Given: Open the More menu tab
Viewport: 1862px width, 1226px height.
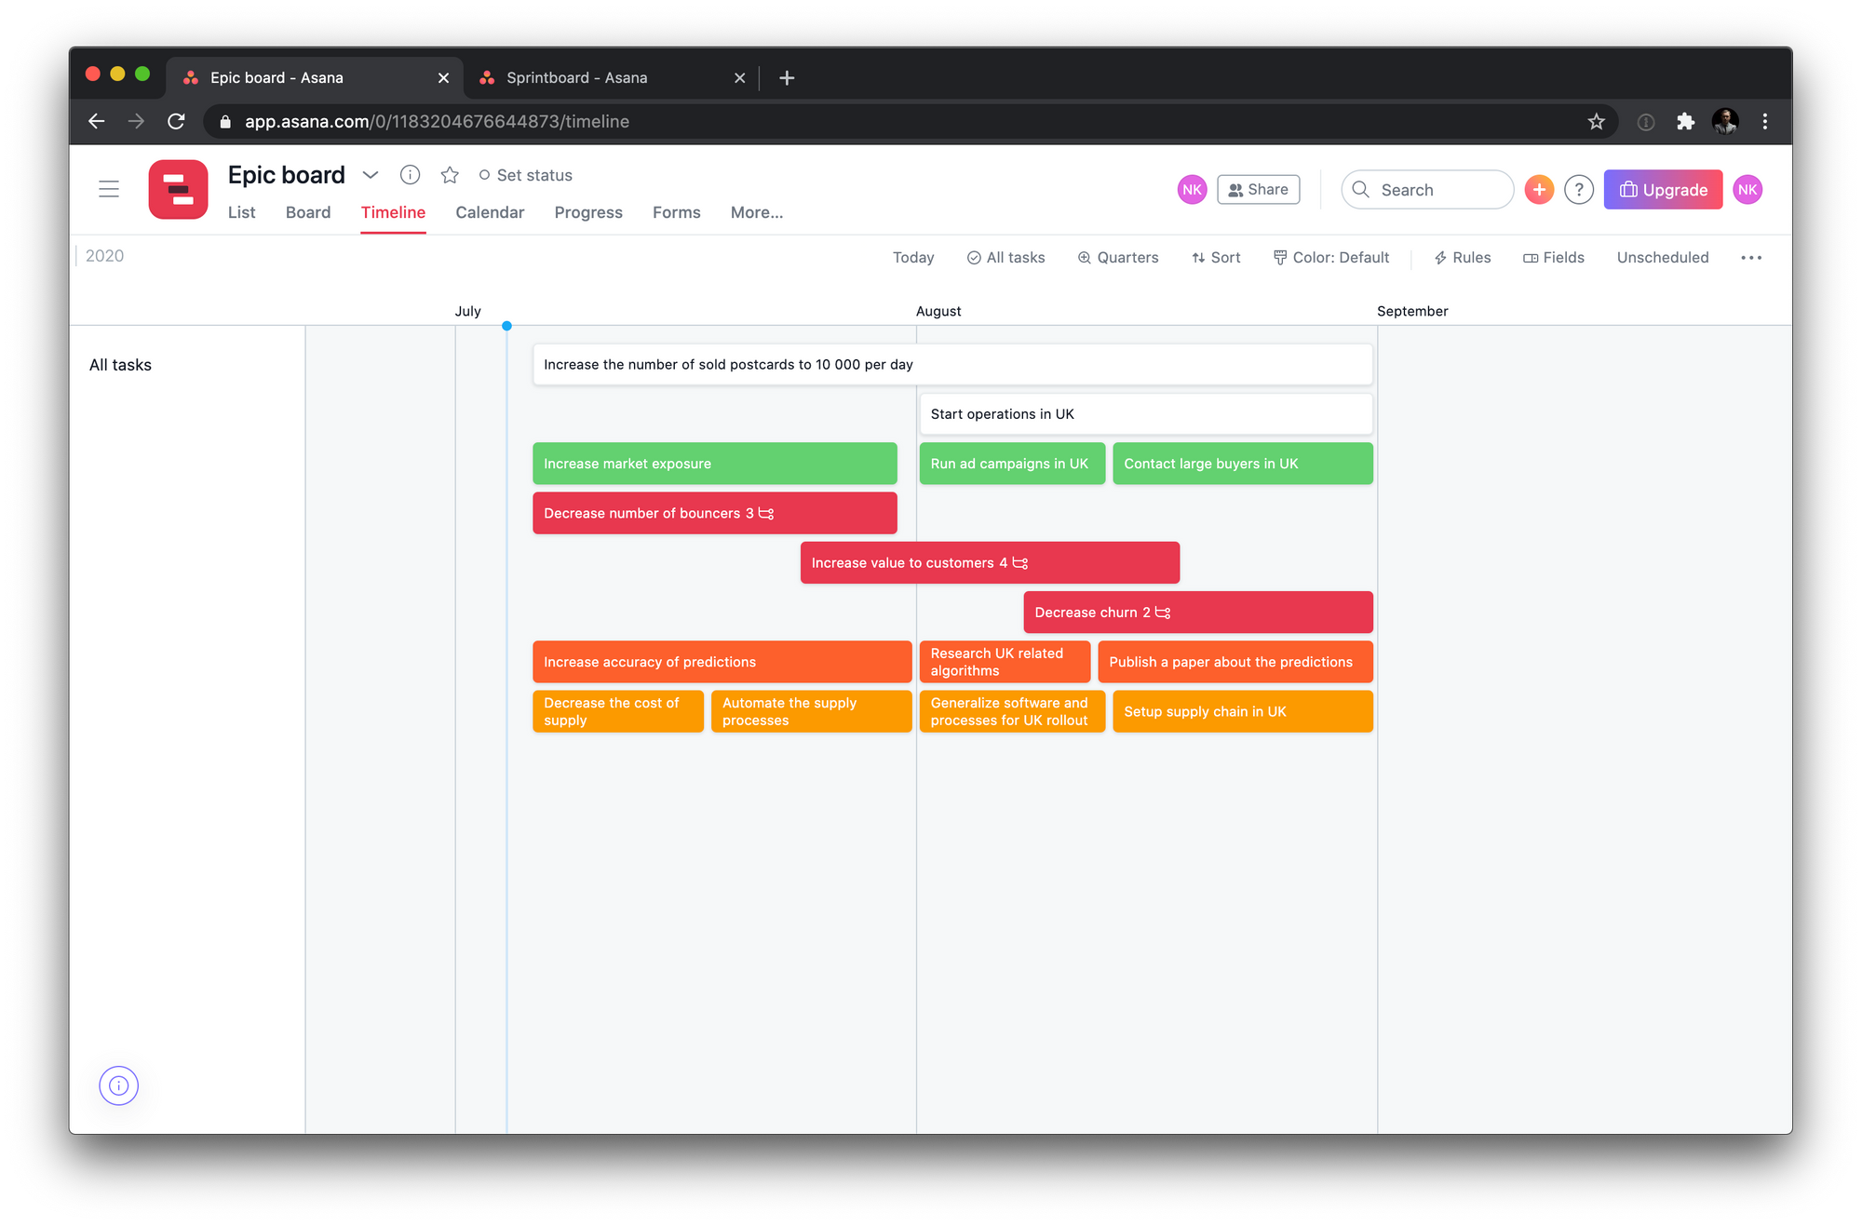Looking at the screenshot, I should point(757,212).
